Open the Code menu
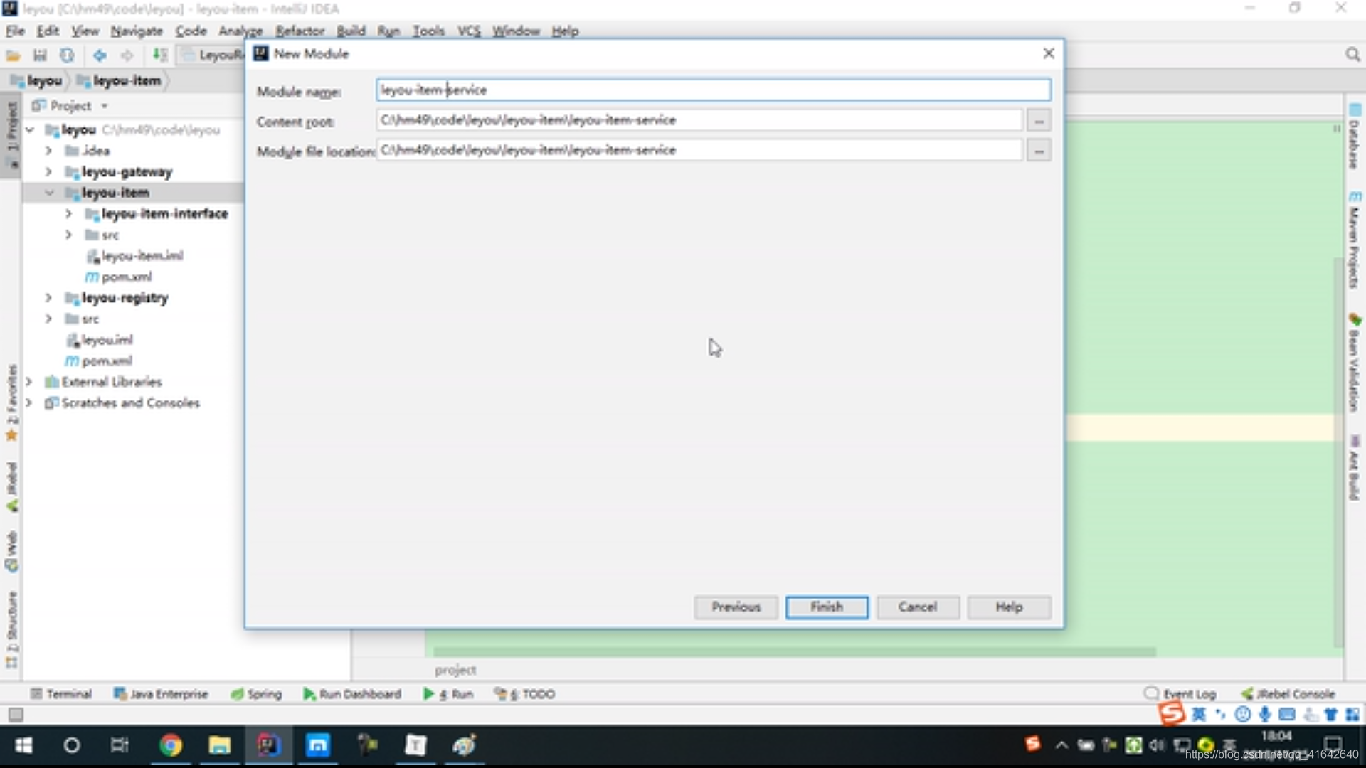 191,31
